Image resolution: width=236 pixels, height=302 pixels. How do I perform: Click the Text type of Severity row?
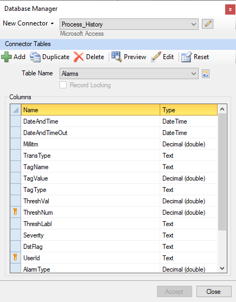[x=189, y=235]
